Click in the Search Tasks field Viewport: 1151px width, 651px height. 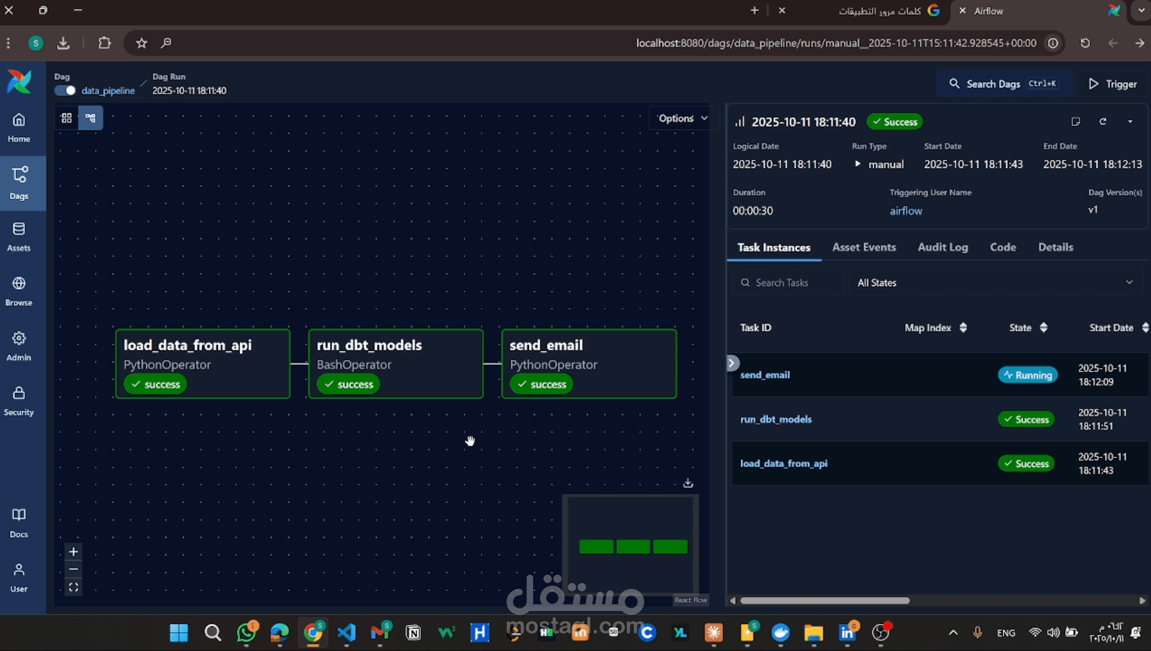[x=788, y=283]
